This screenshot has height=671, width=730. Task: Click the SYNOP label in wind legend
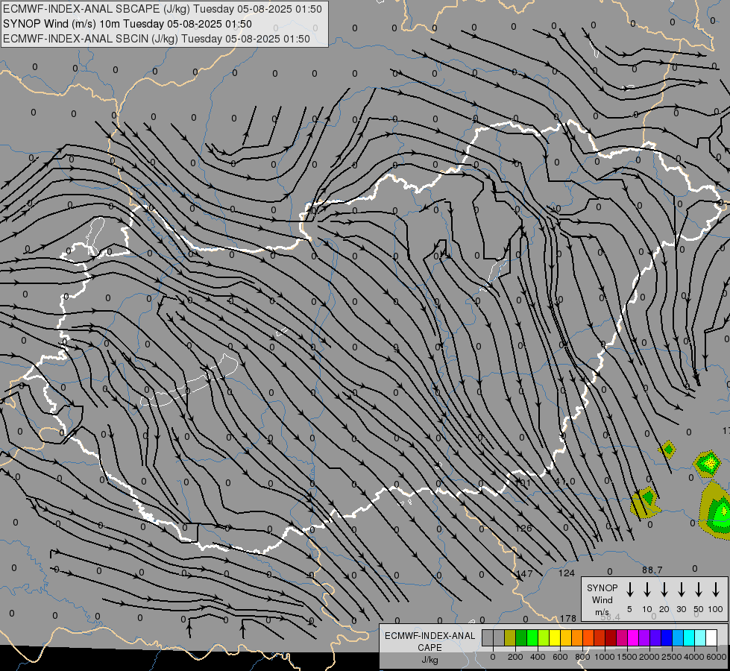[x=602, y=587]
